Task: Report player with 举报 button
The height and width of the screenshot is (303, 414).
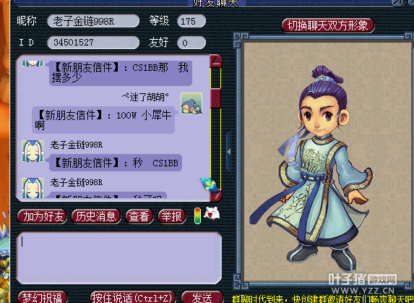Action: 172,216
